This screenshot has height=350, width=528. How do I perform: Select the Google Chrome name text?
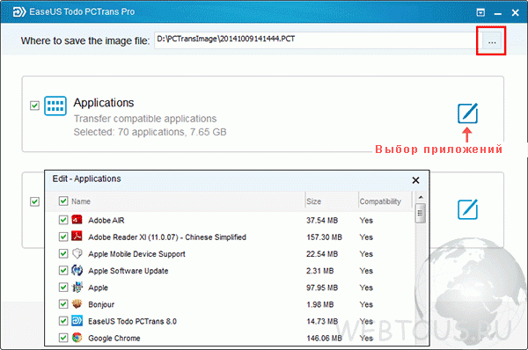114,339
